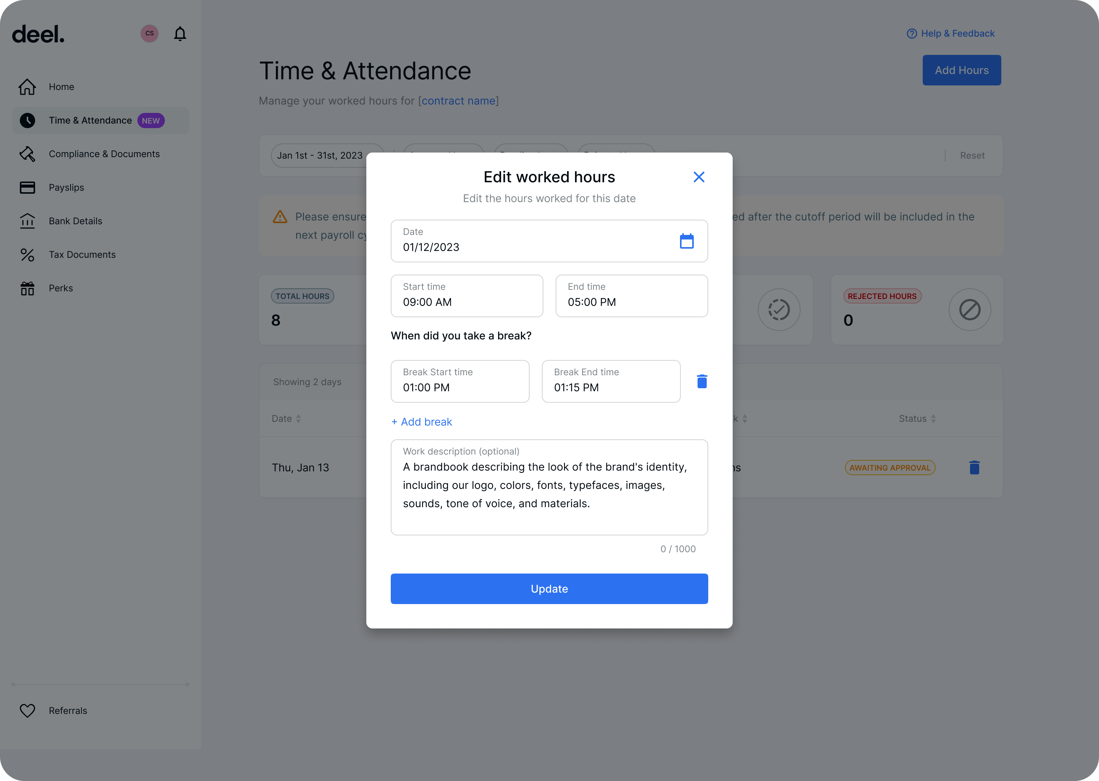This screenshot has width=1099, height=781.
Task: Click the Time & Attendance clock icon
Action: 27,120
